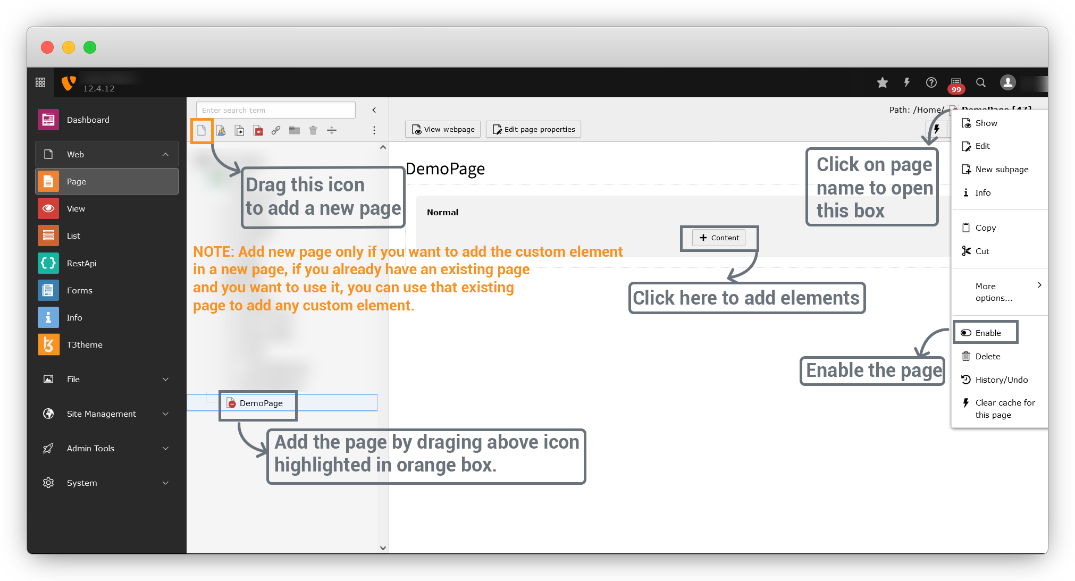Add a new Content element
Screen dimensions: 1075x581
719,238
